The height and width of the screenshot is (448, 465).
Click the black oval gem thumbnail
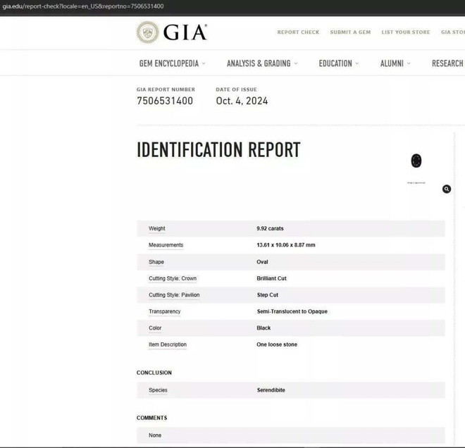click(416, 161)
